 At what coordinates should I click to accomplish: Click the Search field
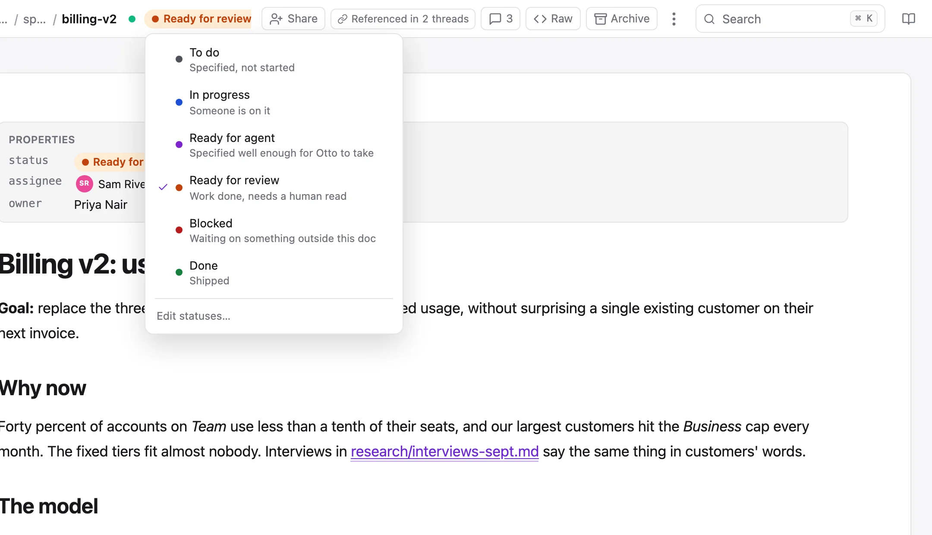[x=790, y=19]
